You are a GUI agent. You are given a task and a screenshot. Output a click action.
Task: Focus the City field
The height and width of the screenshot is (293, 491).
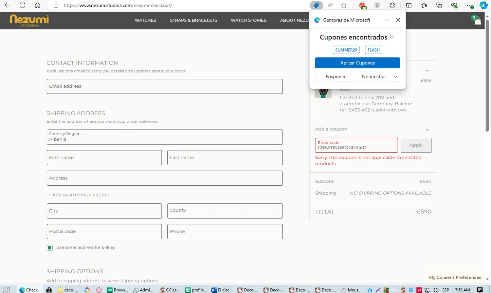coord(104,211)
